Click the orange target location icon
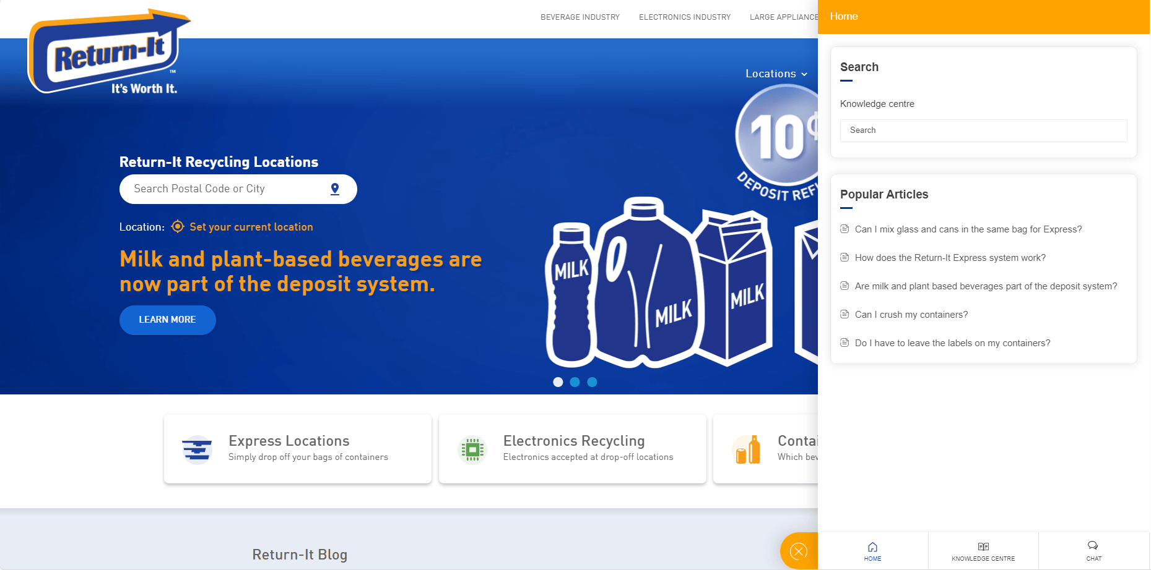The image size is (1151, 570). point(178,226)
